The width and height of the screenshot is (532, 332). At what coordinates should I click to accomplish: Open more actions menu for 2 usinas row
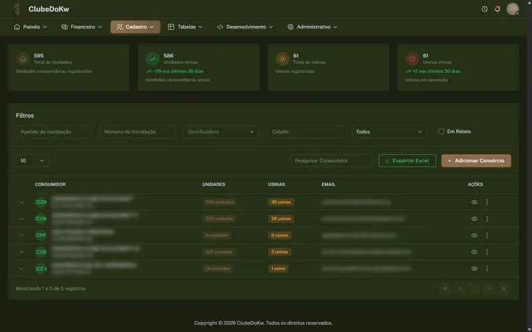click(487, 252)
